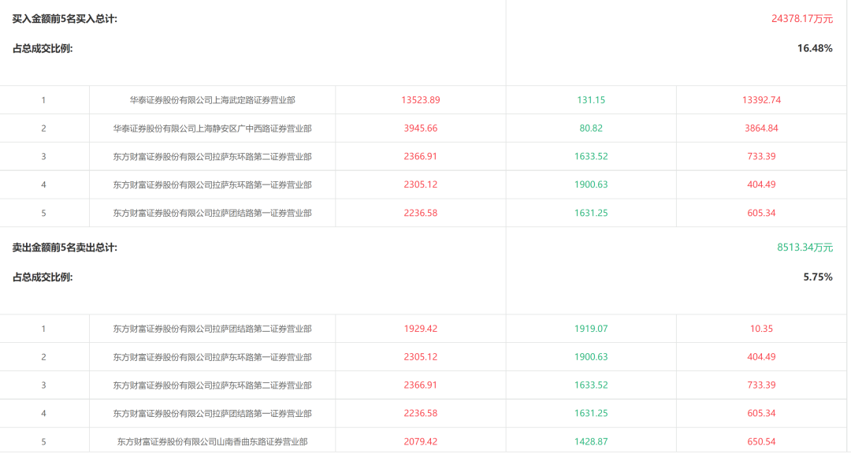The image size is (851, 454).
Task: Click 2366.91 in buy top-5 list
Action: pos(421,156)
